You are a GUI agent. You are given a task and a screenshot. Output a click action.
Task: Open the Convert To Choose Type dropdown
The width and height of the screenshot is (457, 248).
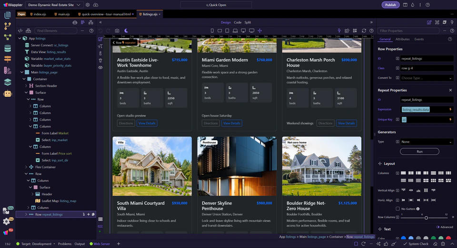tap(427, 78)
